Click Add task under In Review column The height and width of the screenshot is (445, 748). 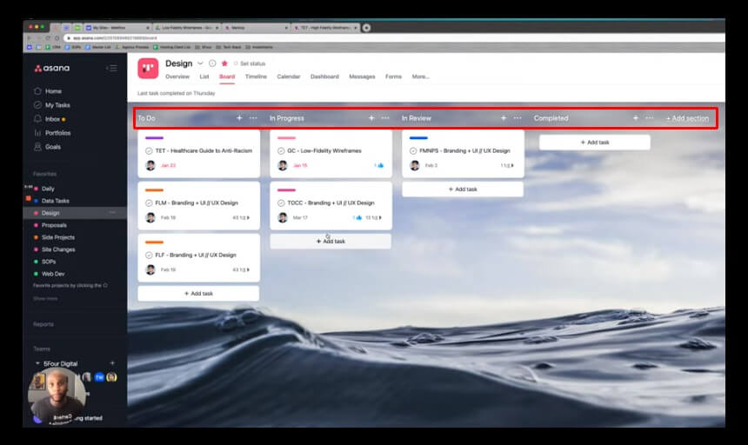coord(463,189)
